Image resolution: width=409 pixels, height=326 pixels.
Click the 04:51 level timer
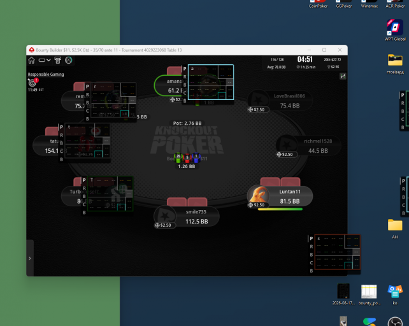[305, 59]
